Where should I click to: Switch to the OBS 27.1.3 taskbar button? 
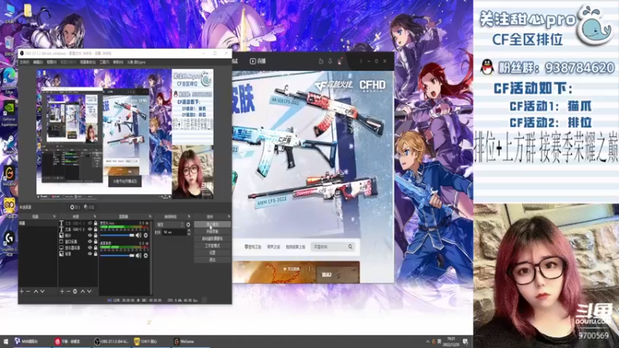point(111,341)
